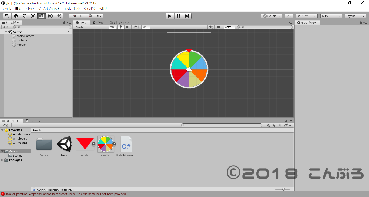Image resolution: width=369 pixels, height=197 pixels.
Task: Select the Rotate tool
Action: [x=24, y=16]
